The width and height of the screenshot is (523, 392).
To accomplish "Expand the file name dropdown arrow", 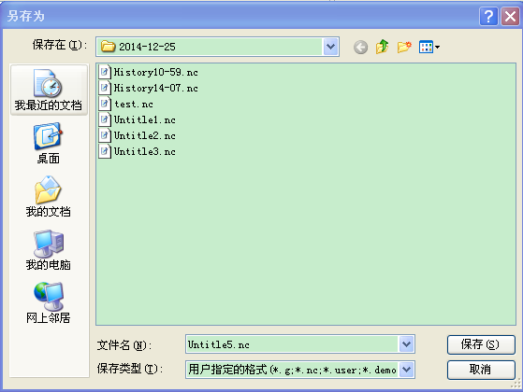I will pos(406,344).
